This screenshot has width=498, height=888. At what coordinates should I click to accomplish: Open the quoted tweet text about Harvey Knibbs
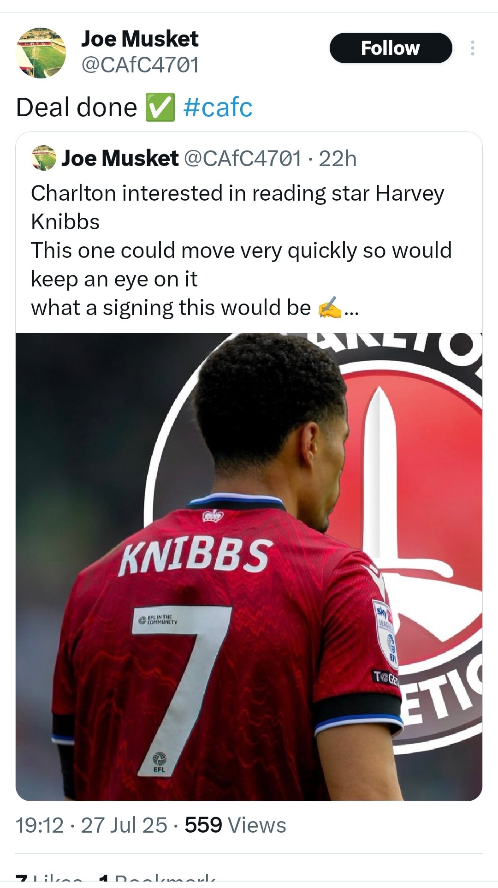pyautogui.click(x=241, y=250)
